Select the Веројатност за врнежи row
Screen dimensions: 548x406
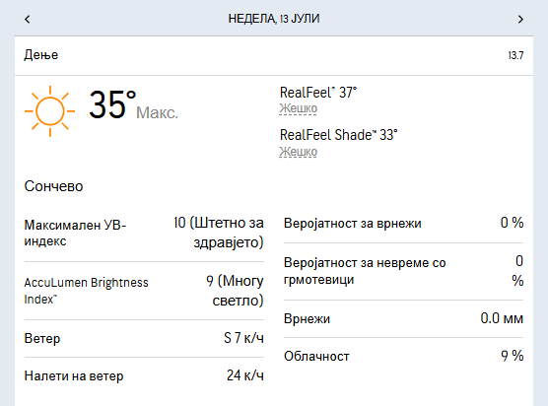[x=404, y=223]
